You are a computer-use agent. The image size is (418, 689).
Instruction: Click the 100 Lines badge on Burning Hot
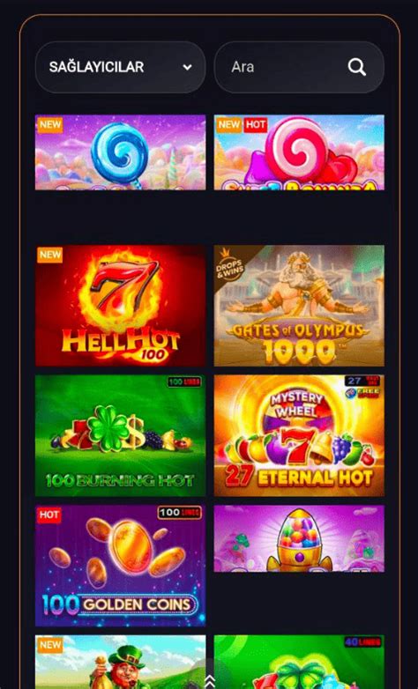(184, 382)
